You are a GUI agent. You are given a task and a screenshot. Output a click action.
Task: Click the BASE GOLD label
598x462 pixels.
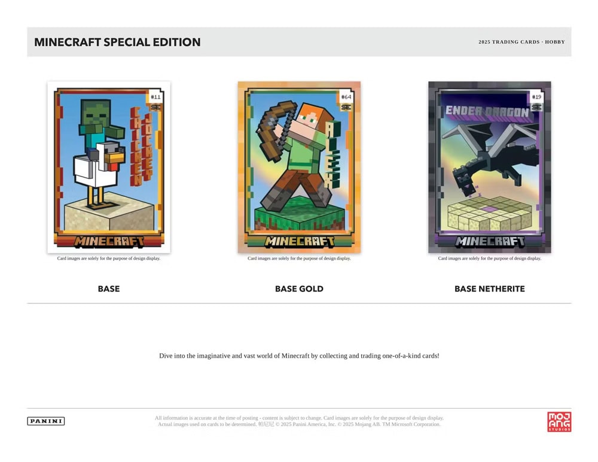(299, 288)
